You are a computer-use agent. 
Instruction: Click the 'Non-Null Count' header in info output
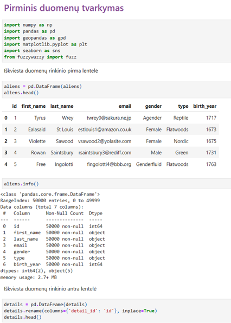pos(65,213)
